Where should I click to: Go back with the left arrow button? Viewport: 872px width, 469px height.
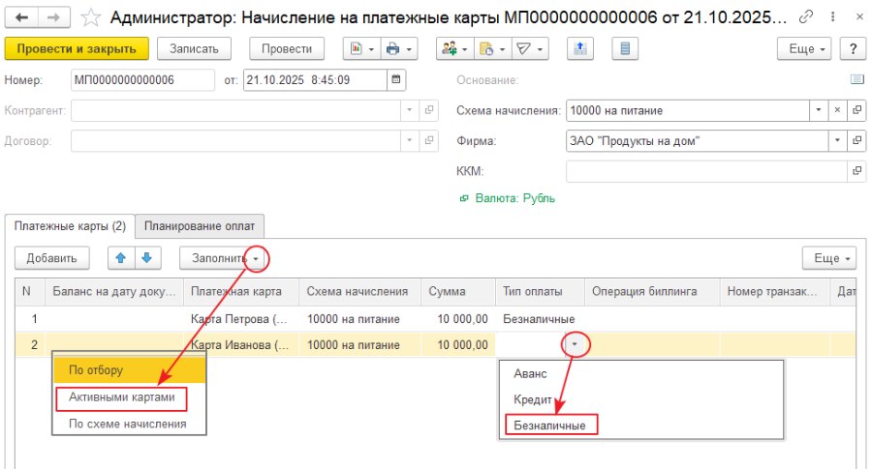pos(21,17)
